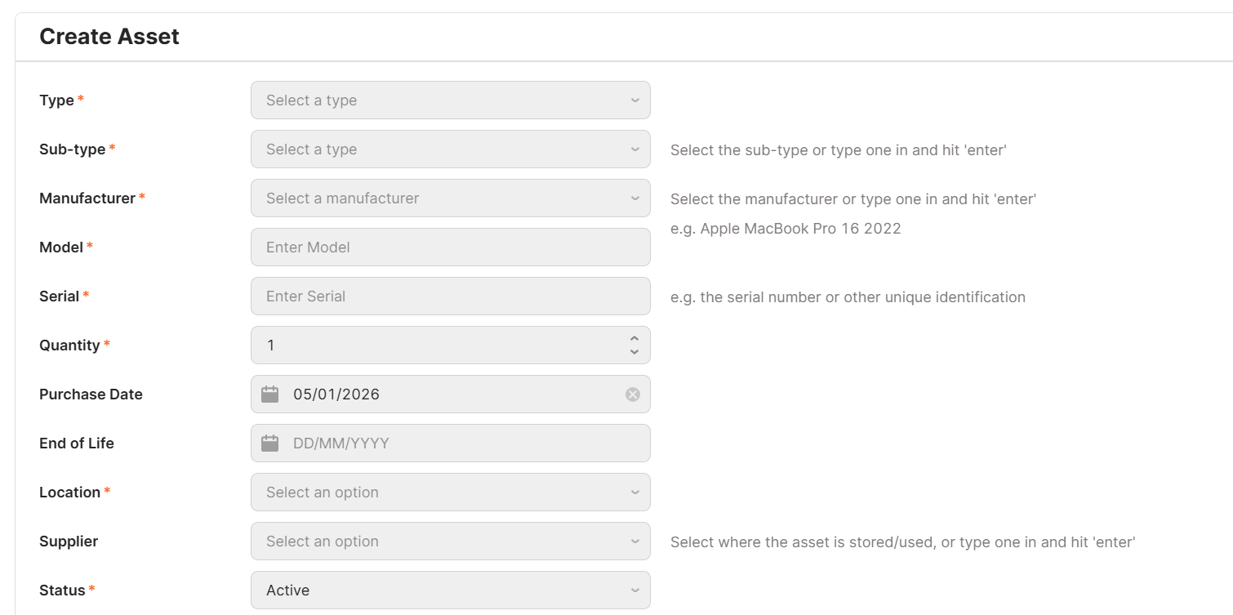
Task: Click the End of Life calendar icon
Action: click(x=270, y=443)
